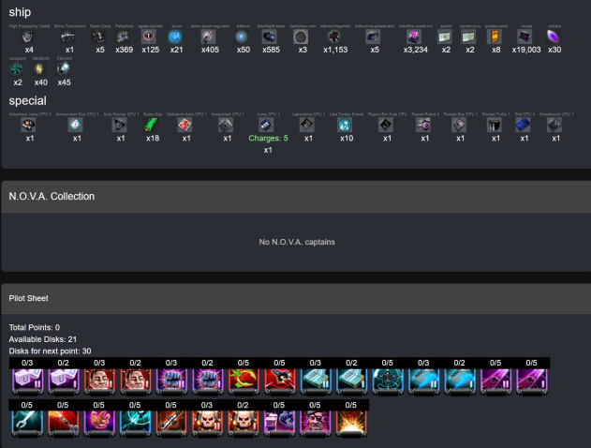Select the Micro Transistors item icon
Screen dimensions: 591x448
click(x=67, y=37)
